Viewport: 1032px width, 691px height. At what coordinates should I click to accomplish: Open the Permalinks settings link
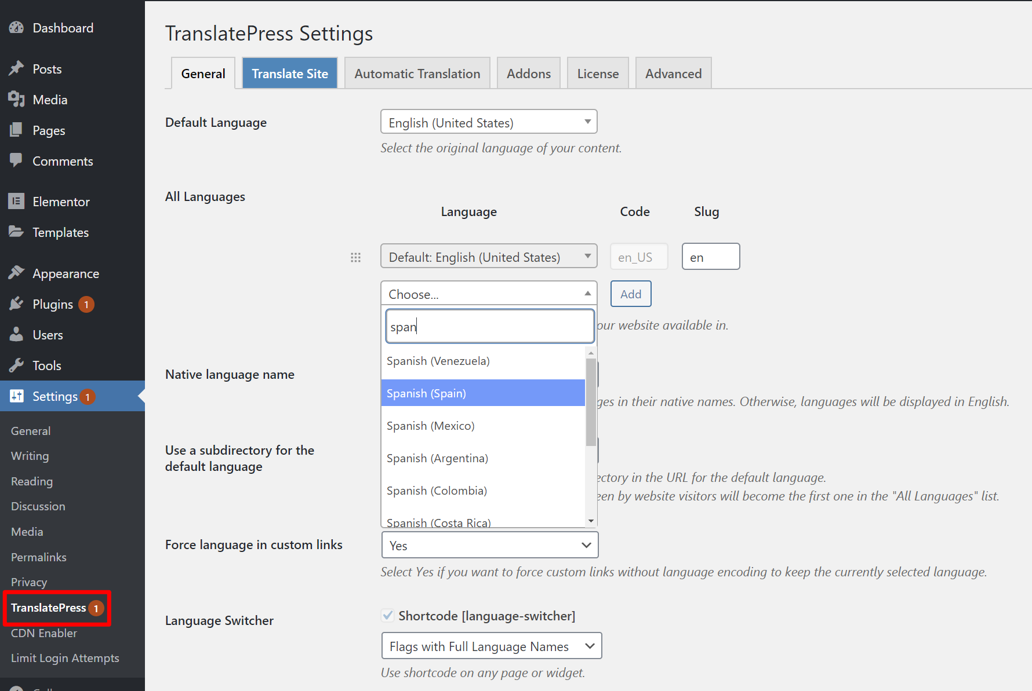click(39, 557)
